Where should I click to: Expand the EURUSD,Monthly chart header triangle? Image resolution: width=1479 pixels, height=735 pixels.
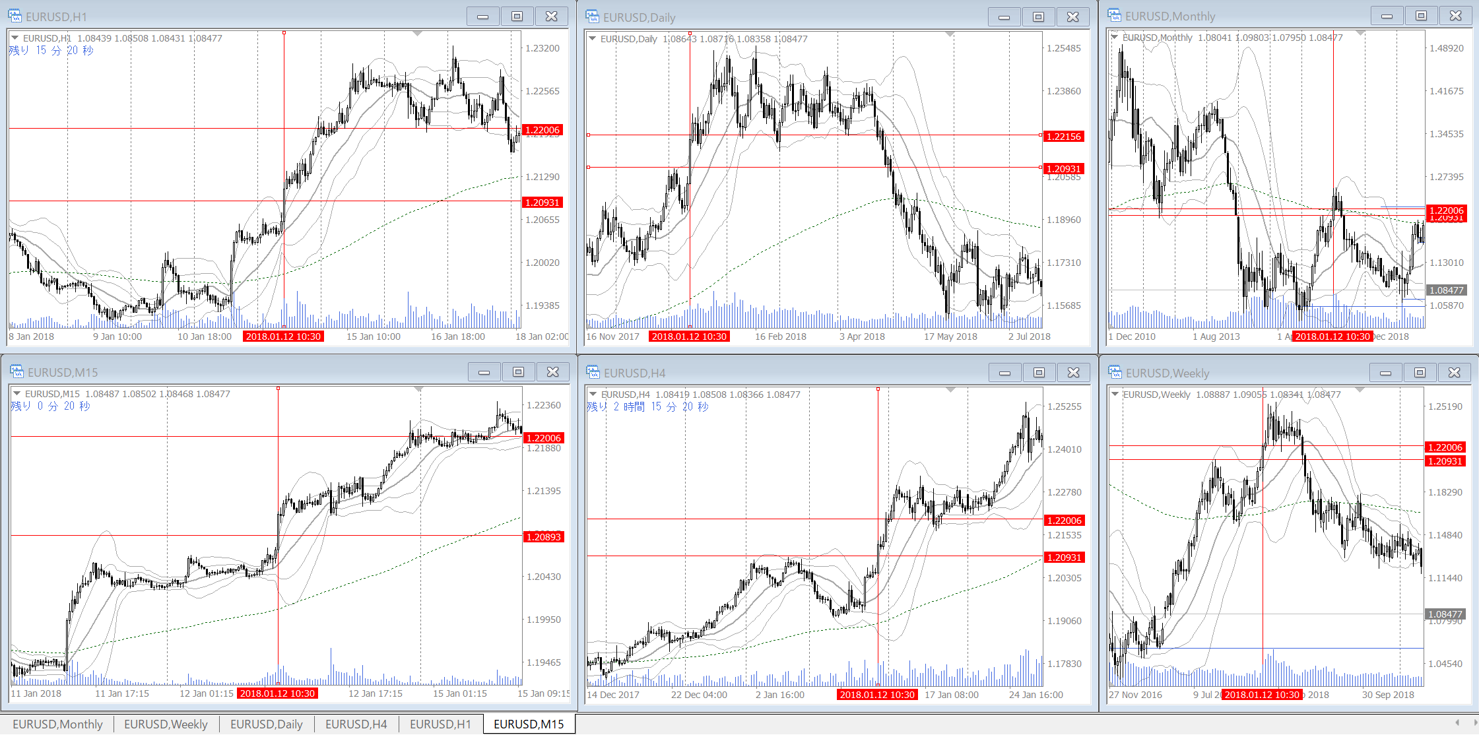click(x=1115, y=37)
